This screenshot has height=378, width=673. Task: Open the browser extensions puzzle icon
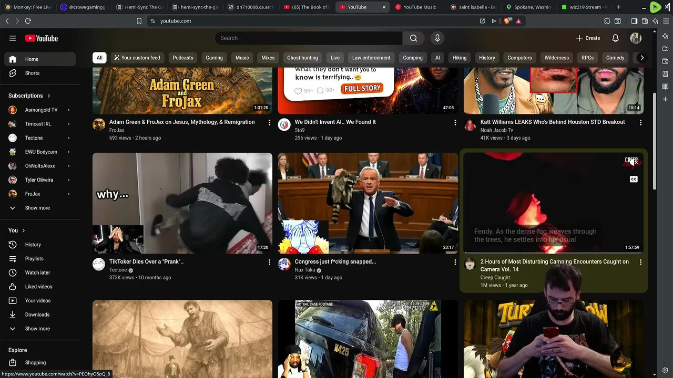click(x=607, y=21)
